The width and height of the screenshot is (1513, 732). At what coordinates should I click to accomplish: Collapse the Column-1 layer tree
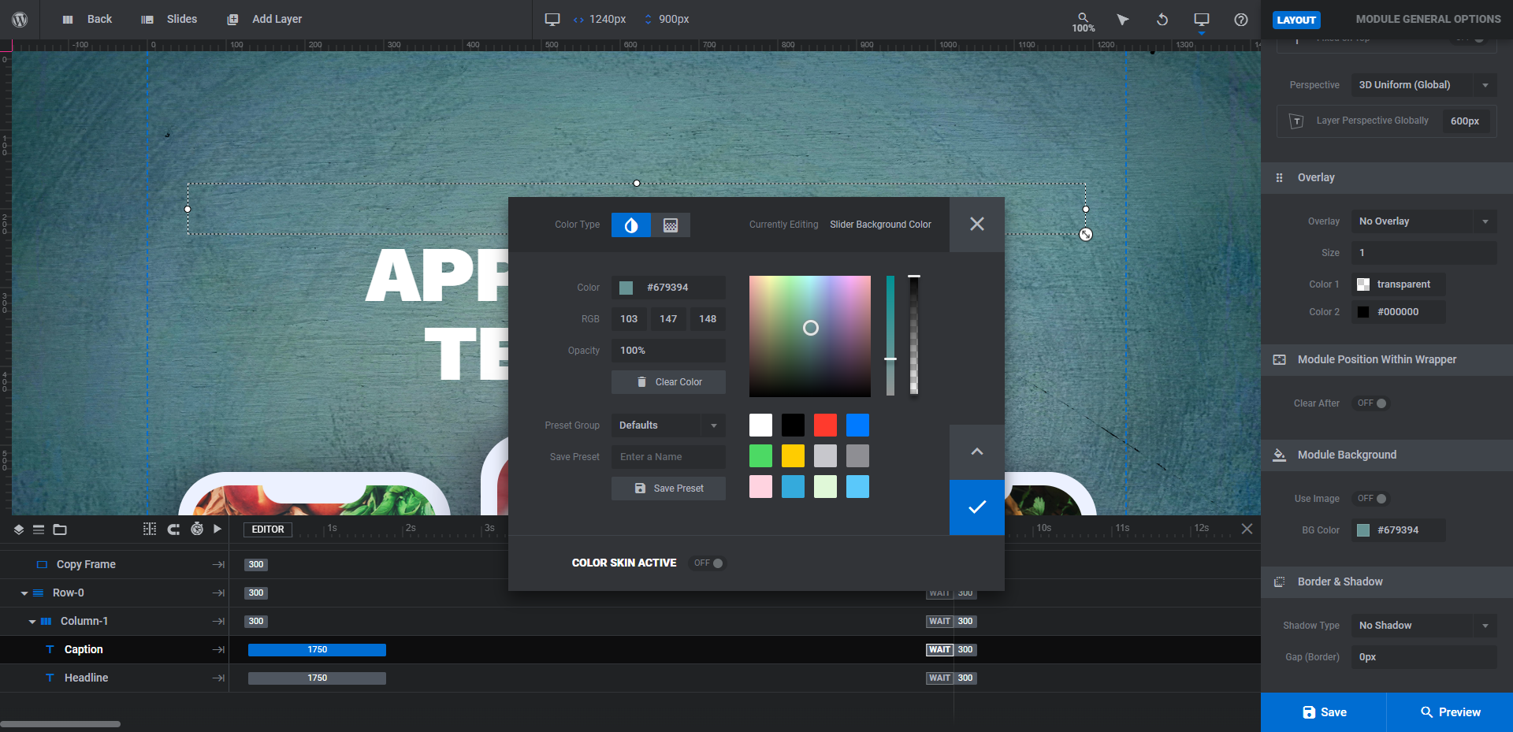click(32, 622)
